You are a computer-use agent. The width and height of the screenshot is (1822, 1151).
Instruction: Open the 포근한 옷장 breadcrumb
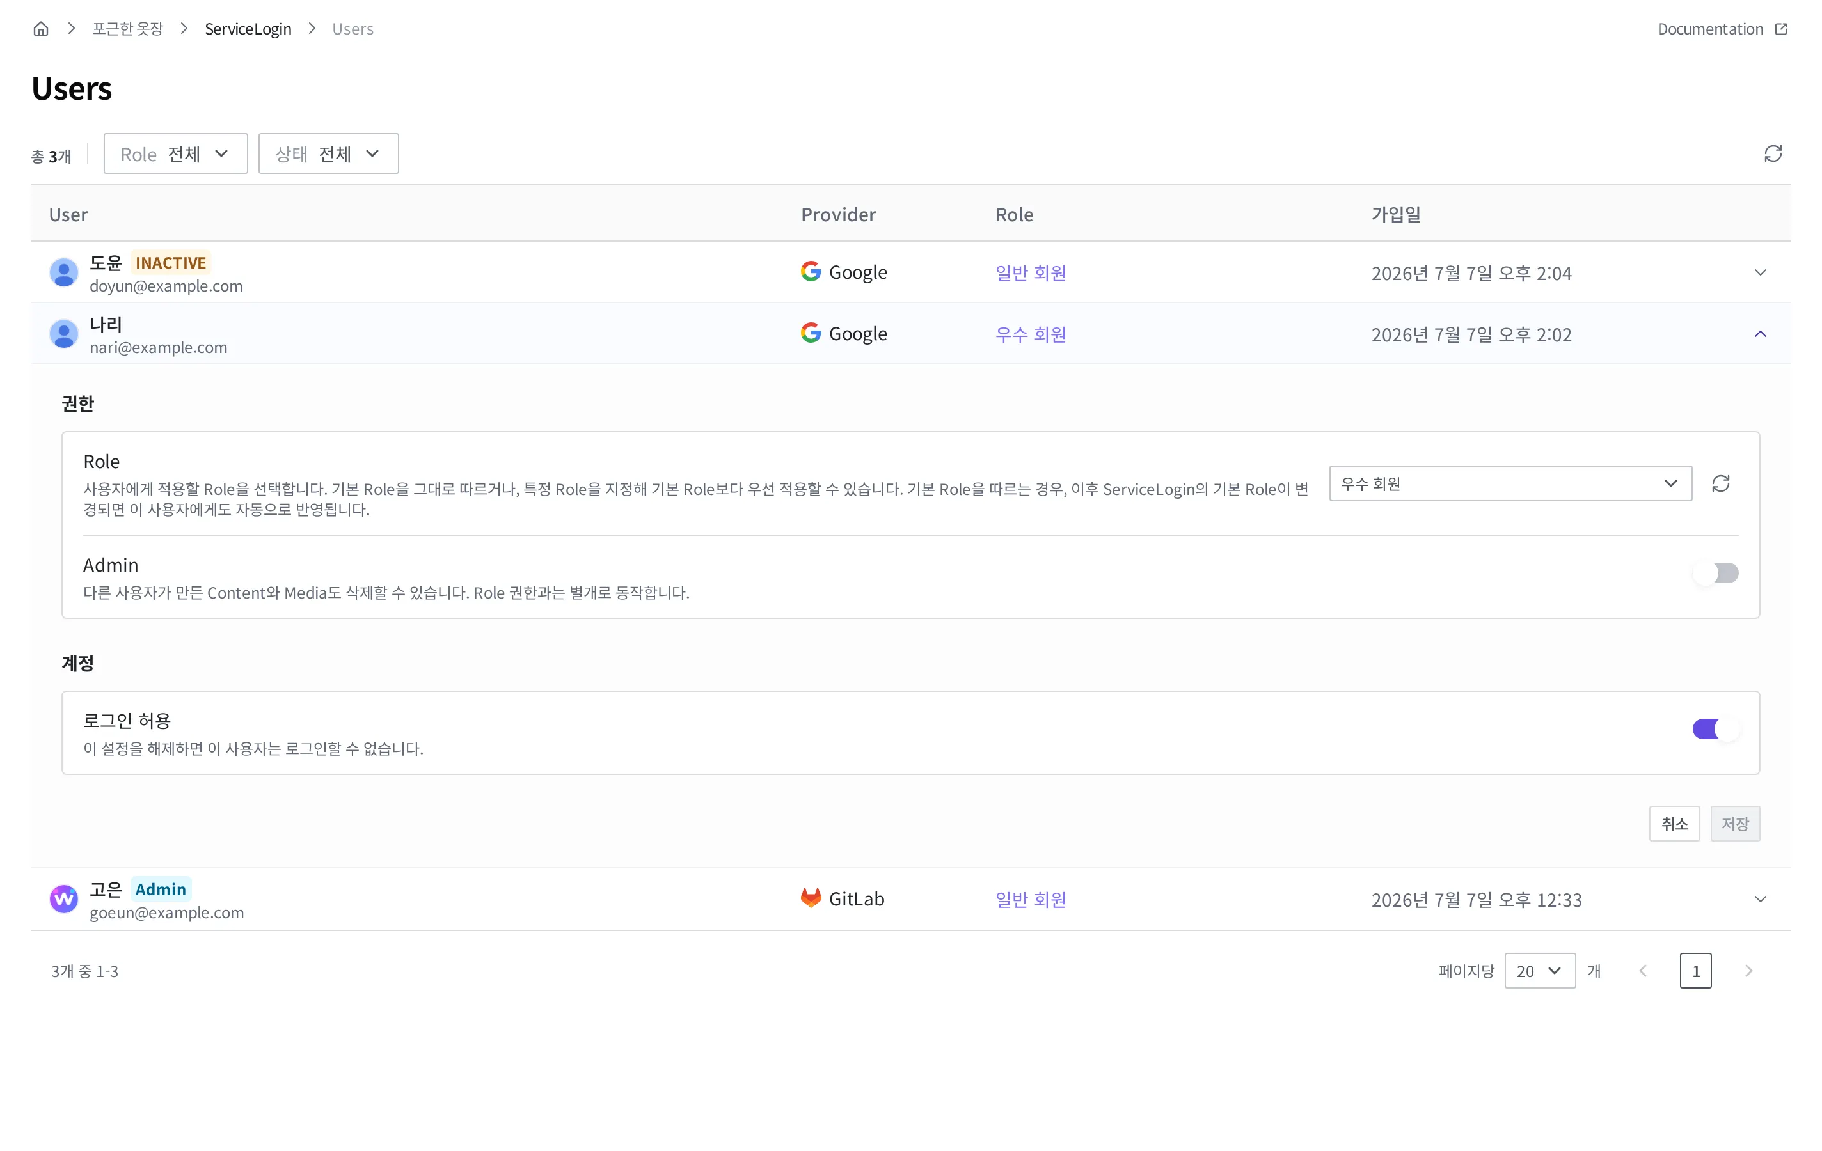tap(128, 29)
